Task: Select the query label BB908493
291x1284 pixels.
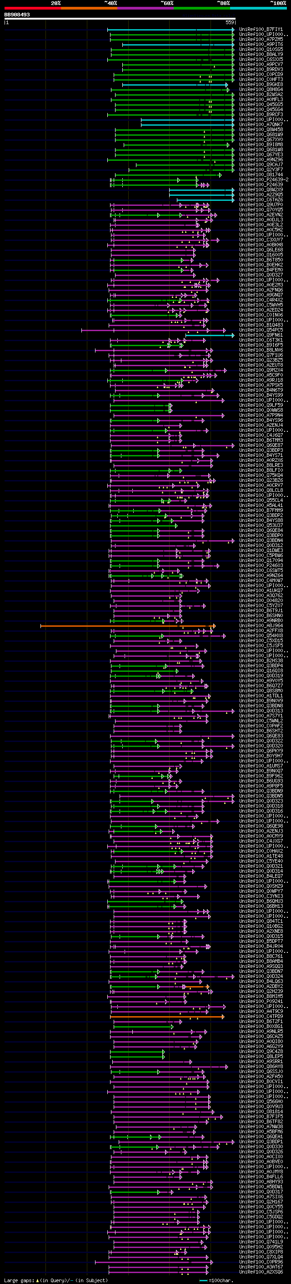Action: point(17,15)
